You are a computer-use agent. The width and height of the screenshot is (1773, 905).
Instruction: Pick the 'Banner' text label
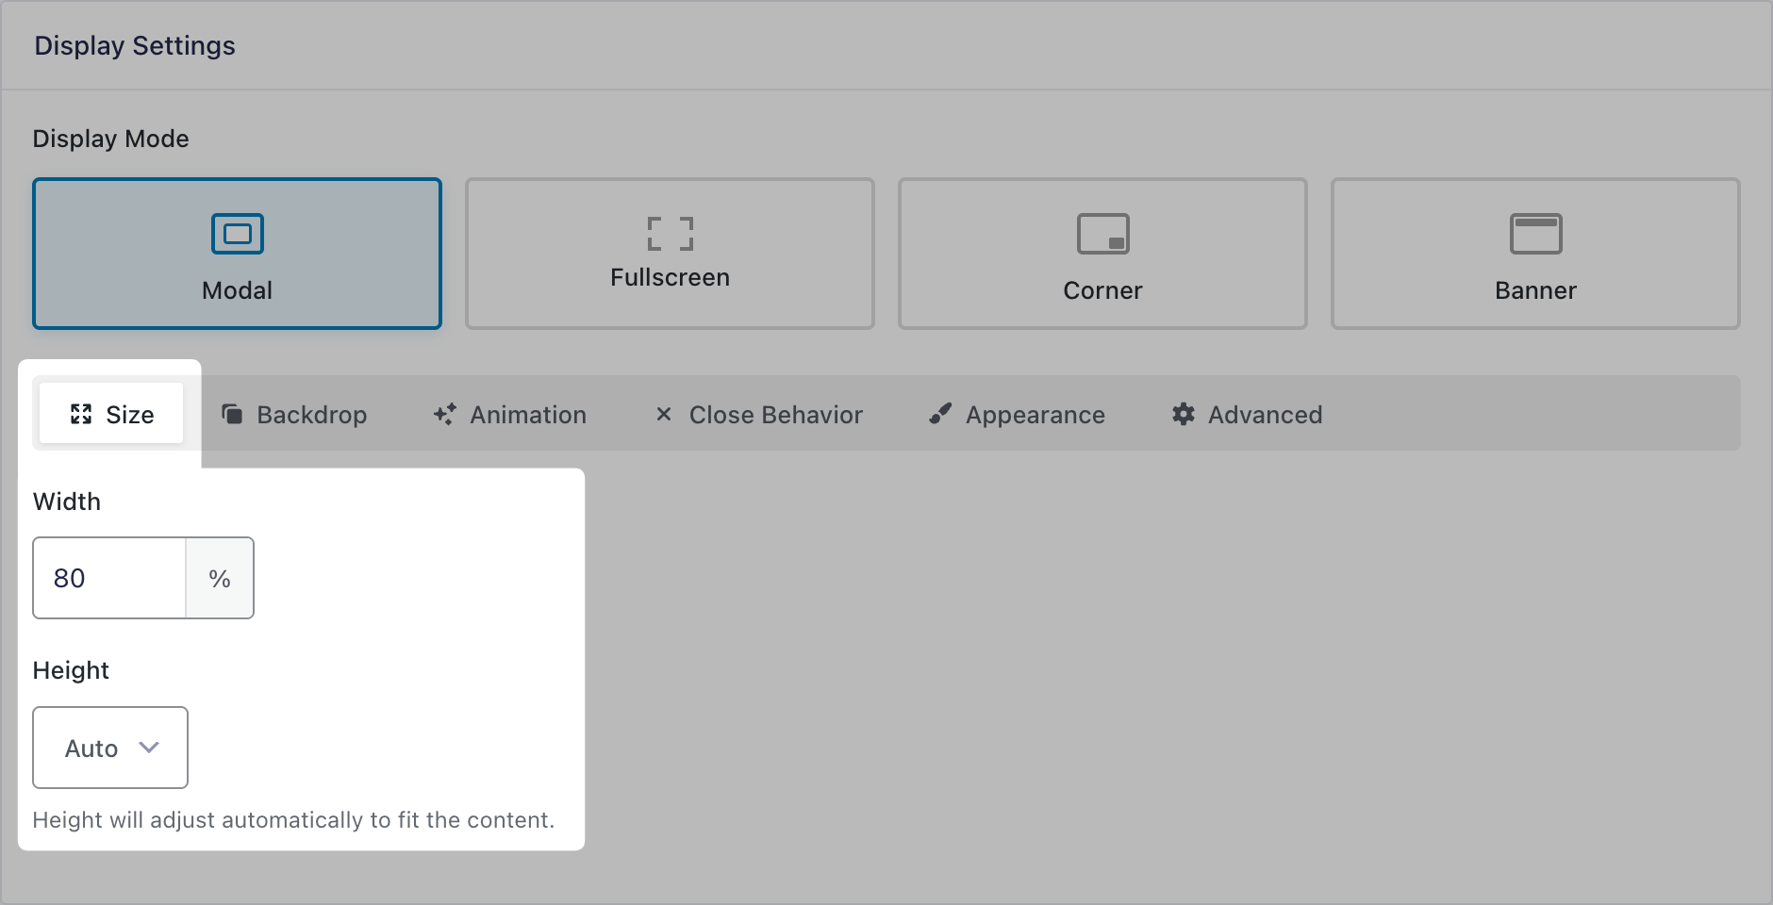(1535, 290)
